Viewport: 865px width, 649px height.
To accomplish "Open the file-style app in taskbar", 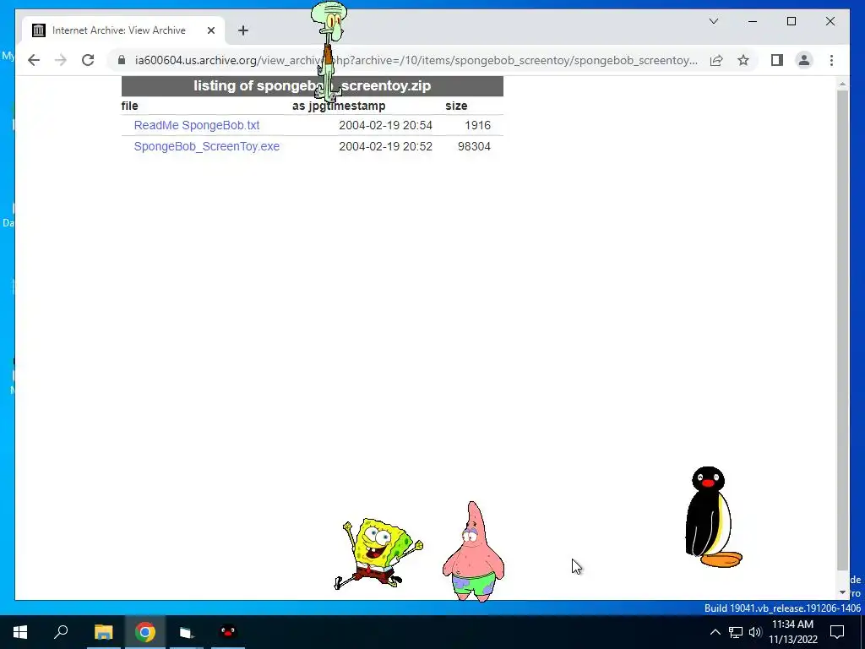I will (187, 632).
